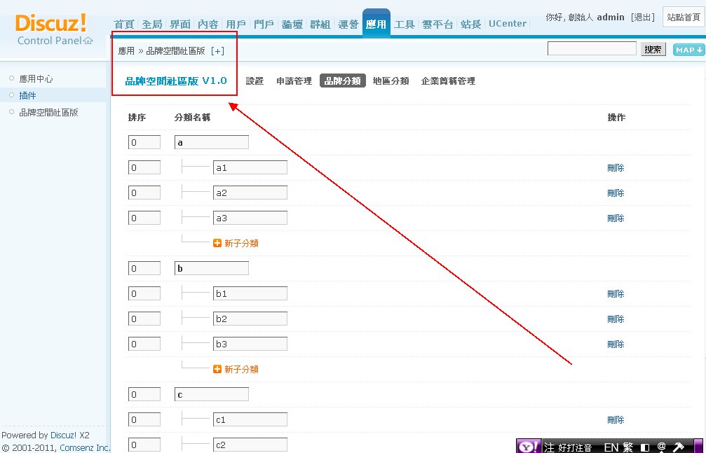Open the 站長 top navigation menu
This screenshot has width=706, height=453.
tap(471, 24)
